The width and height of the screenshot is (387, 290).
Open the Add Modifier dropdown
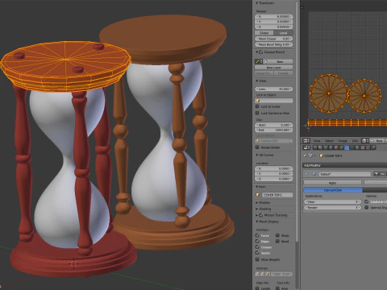pos(345,165)
